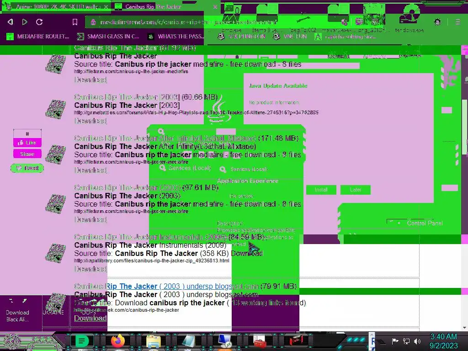This screenshot has height=351, width=468.
Task: Click the Control Panel label
Action: point(425,223)
